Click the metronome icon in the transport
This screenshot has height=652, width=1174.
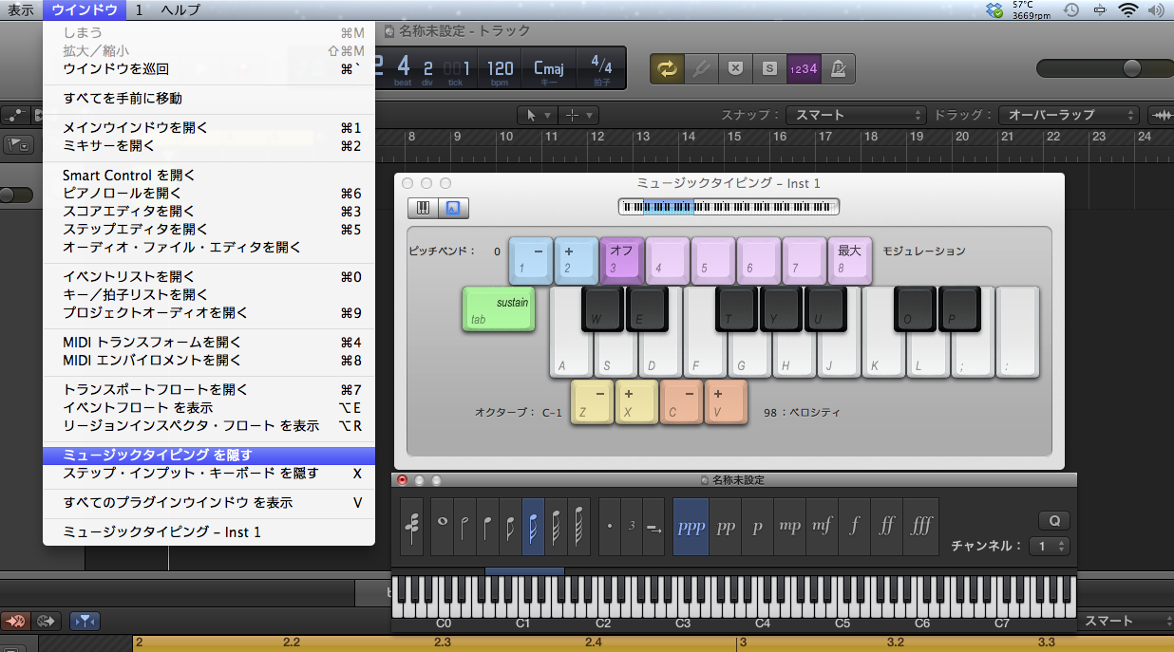839,68
